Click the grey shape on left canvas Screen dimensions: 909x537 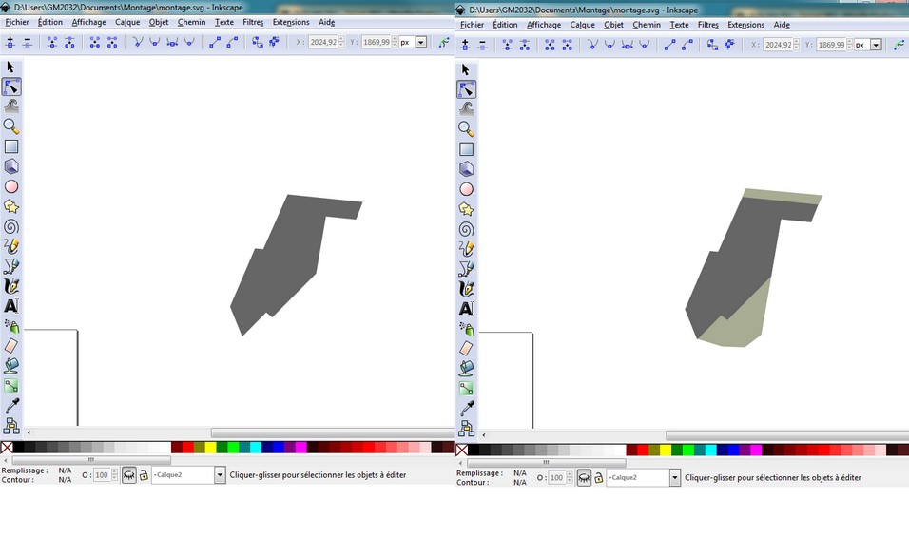290,260
